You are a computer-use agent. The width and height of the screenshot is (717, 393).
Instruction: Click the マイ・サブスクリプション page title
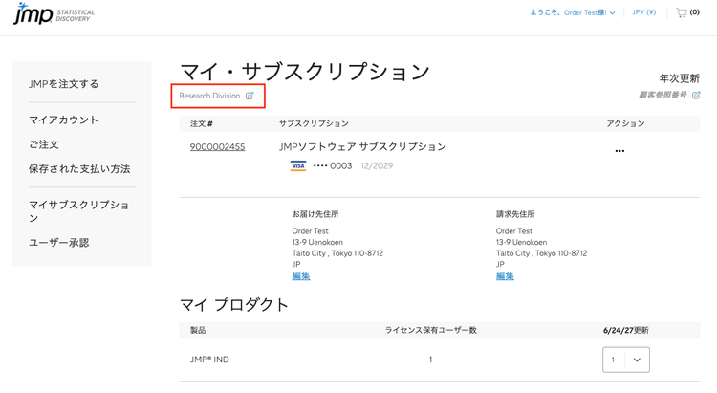305,72
